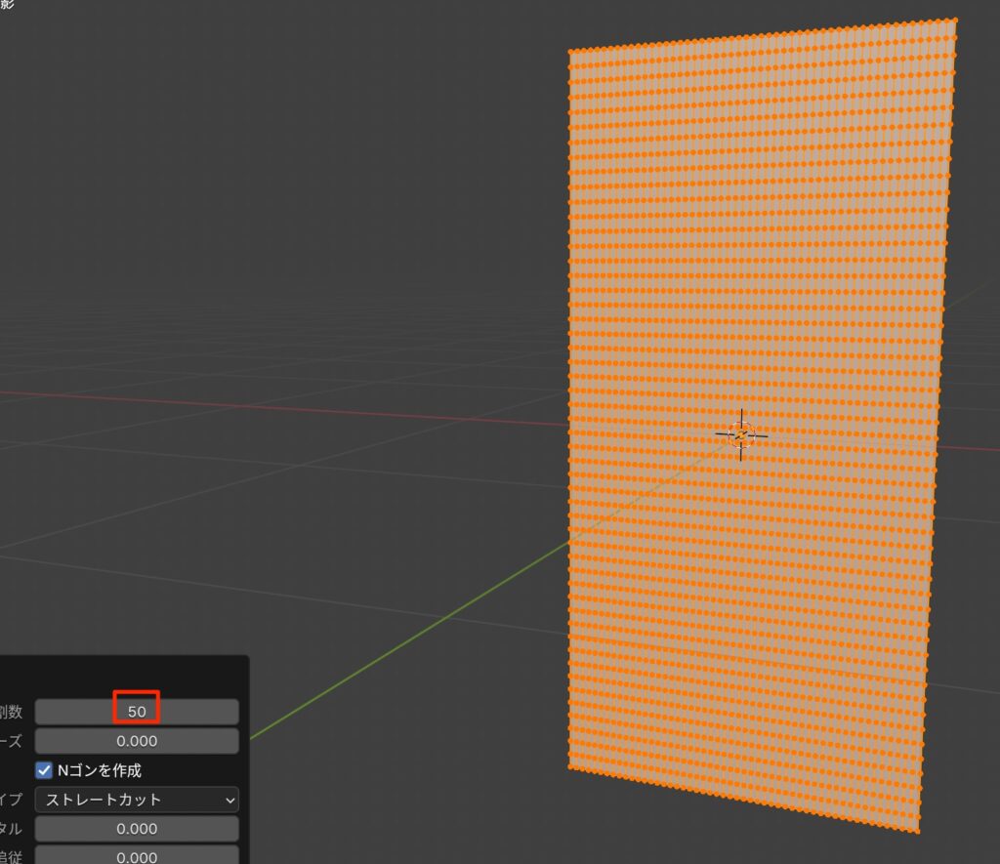
Task: Click the chevron arrow on the ストレートカット dropdown
Action: (229, 800)
